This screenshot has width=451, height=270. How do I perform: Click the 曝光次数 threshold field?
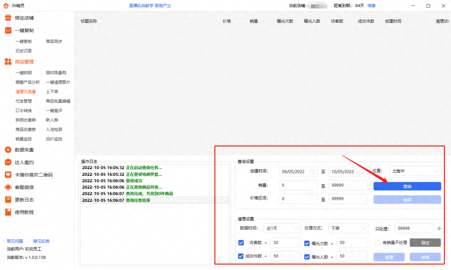[352, 242]
